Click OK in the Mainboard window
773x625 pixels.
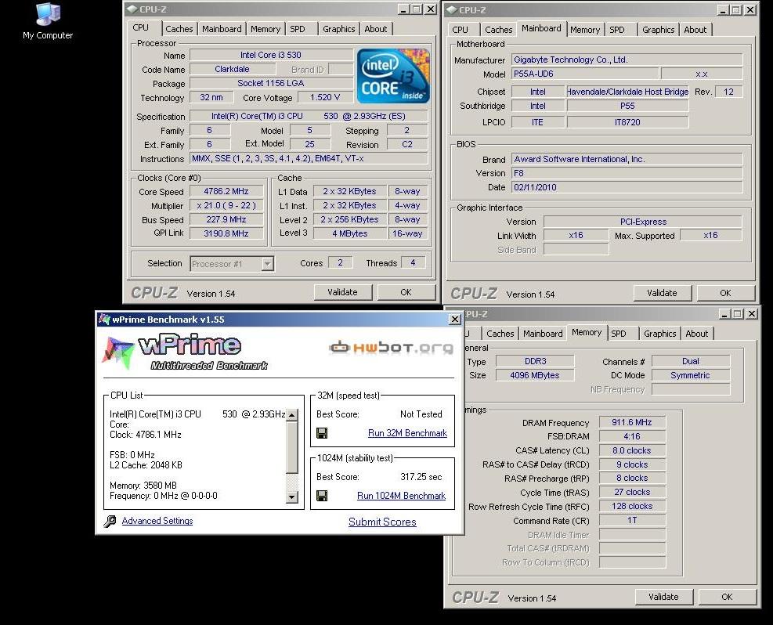725,293
